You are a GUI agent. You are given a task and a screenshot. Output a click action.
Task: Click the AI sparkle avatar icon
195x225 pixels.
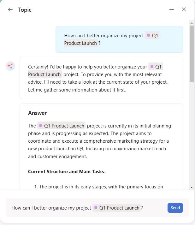point(10,66)
